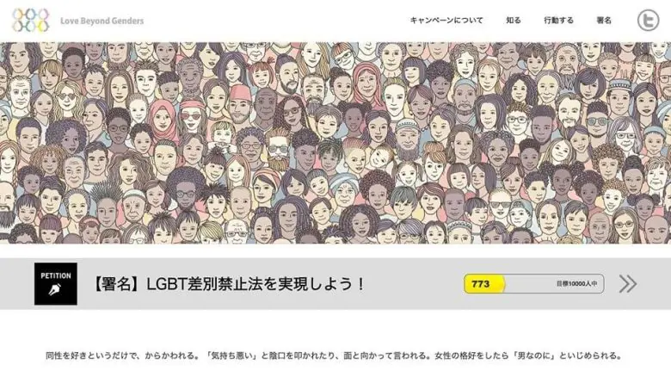Go to the 署名 navigation item
Screen dimensions: 671x371
[604, 20]
